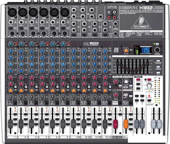Mute the MON send channel
170x144 pixels.
coord(115,103)
